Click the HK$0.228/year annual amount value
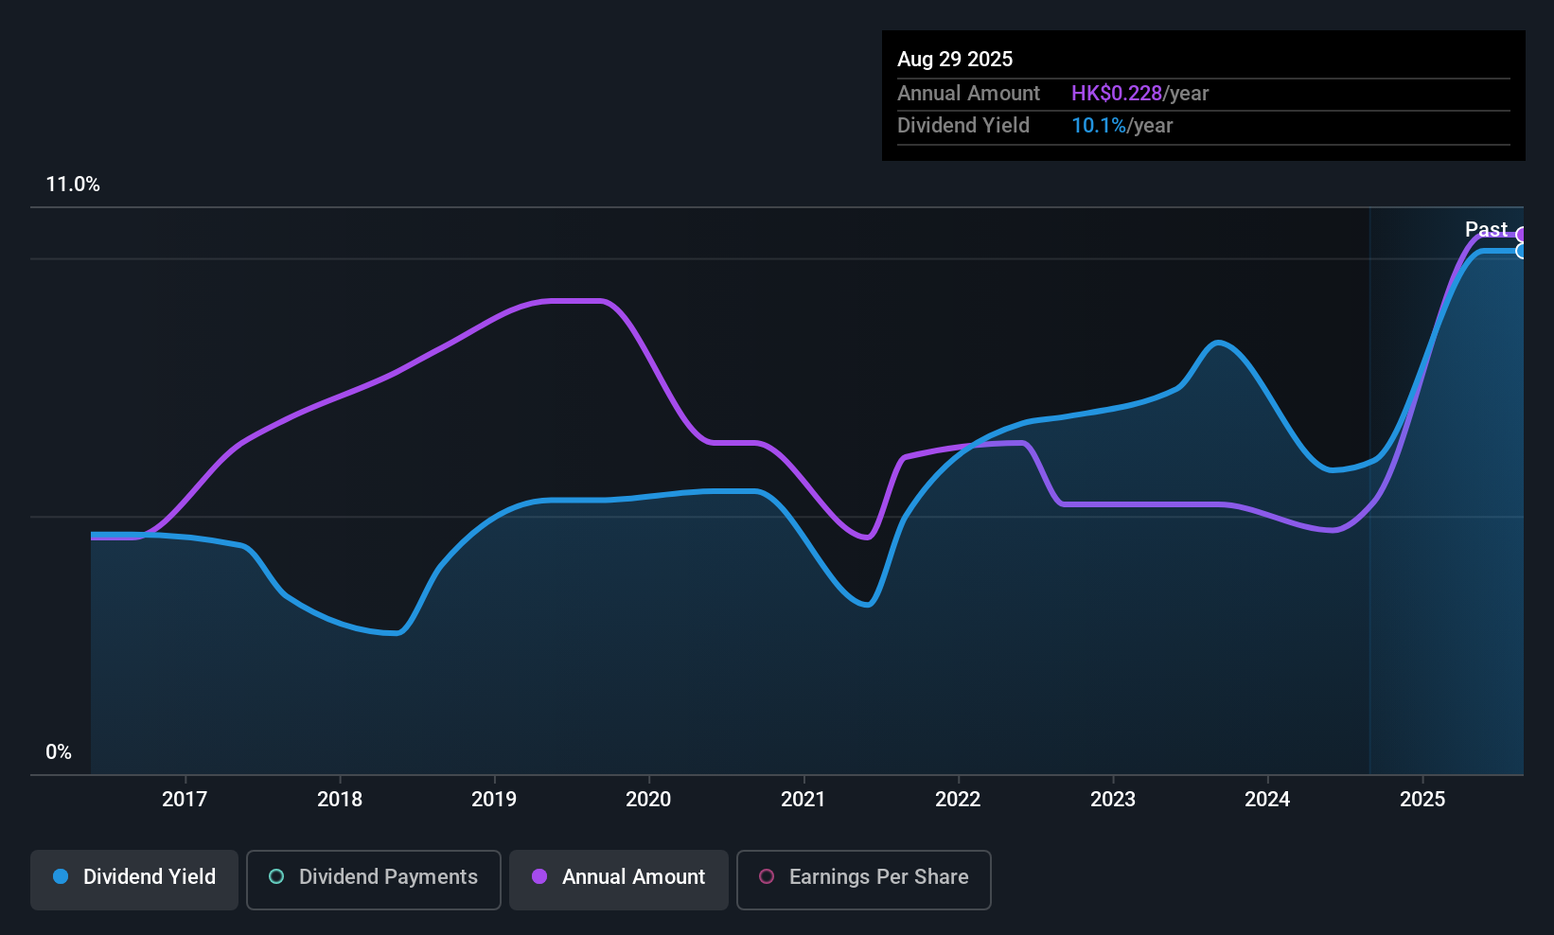 1139,93
